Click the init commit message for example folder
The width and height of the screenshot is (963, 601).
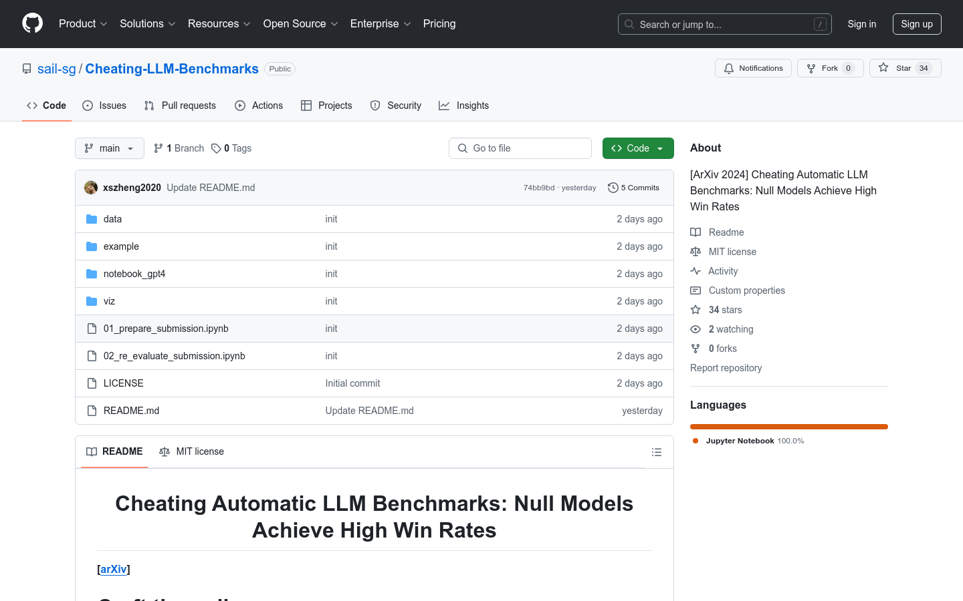(331, 246)
